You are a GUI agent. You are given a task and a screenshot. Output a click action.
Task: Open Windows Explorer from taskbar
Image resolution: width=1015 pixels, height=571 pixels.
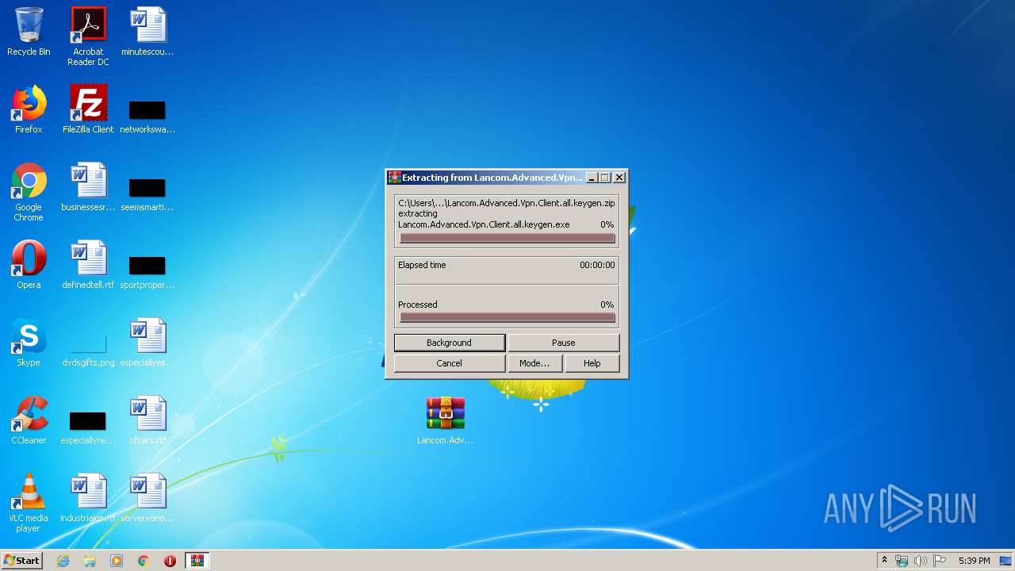tap(90, 561)
